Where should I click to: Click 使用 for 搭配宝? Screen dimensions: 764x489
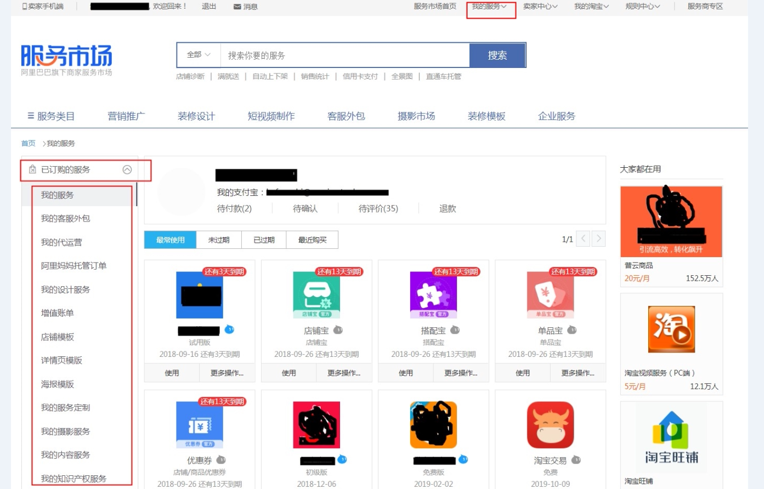406,373
